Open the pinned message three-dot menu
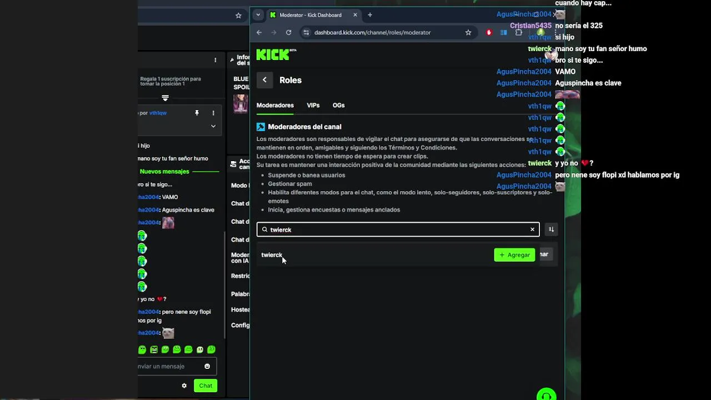This screenshot has width=711, height=400. [213, 113]
